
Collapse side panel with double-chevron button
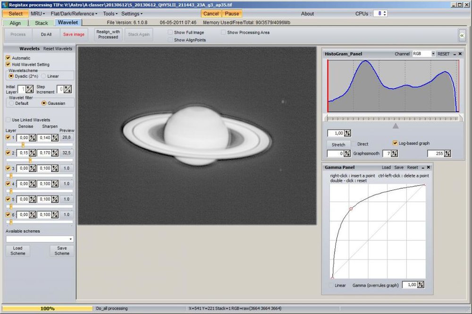[462, 35]
